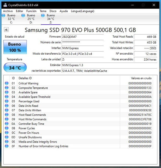Click the status icon beside Available Spare (03)
The image size is (161, 168).
coord(7,92)
